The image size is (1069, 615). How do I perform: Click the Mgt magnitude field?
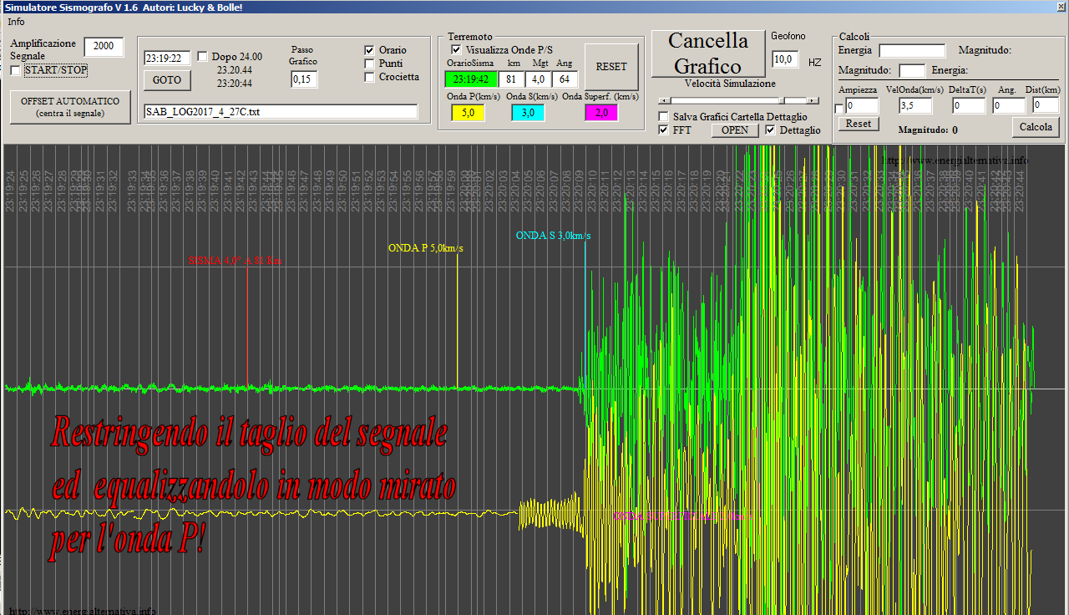[x=538, y=79]
